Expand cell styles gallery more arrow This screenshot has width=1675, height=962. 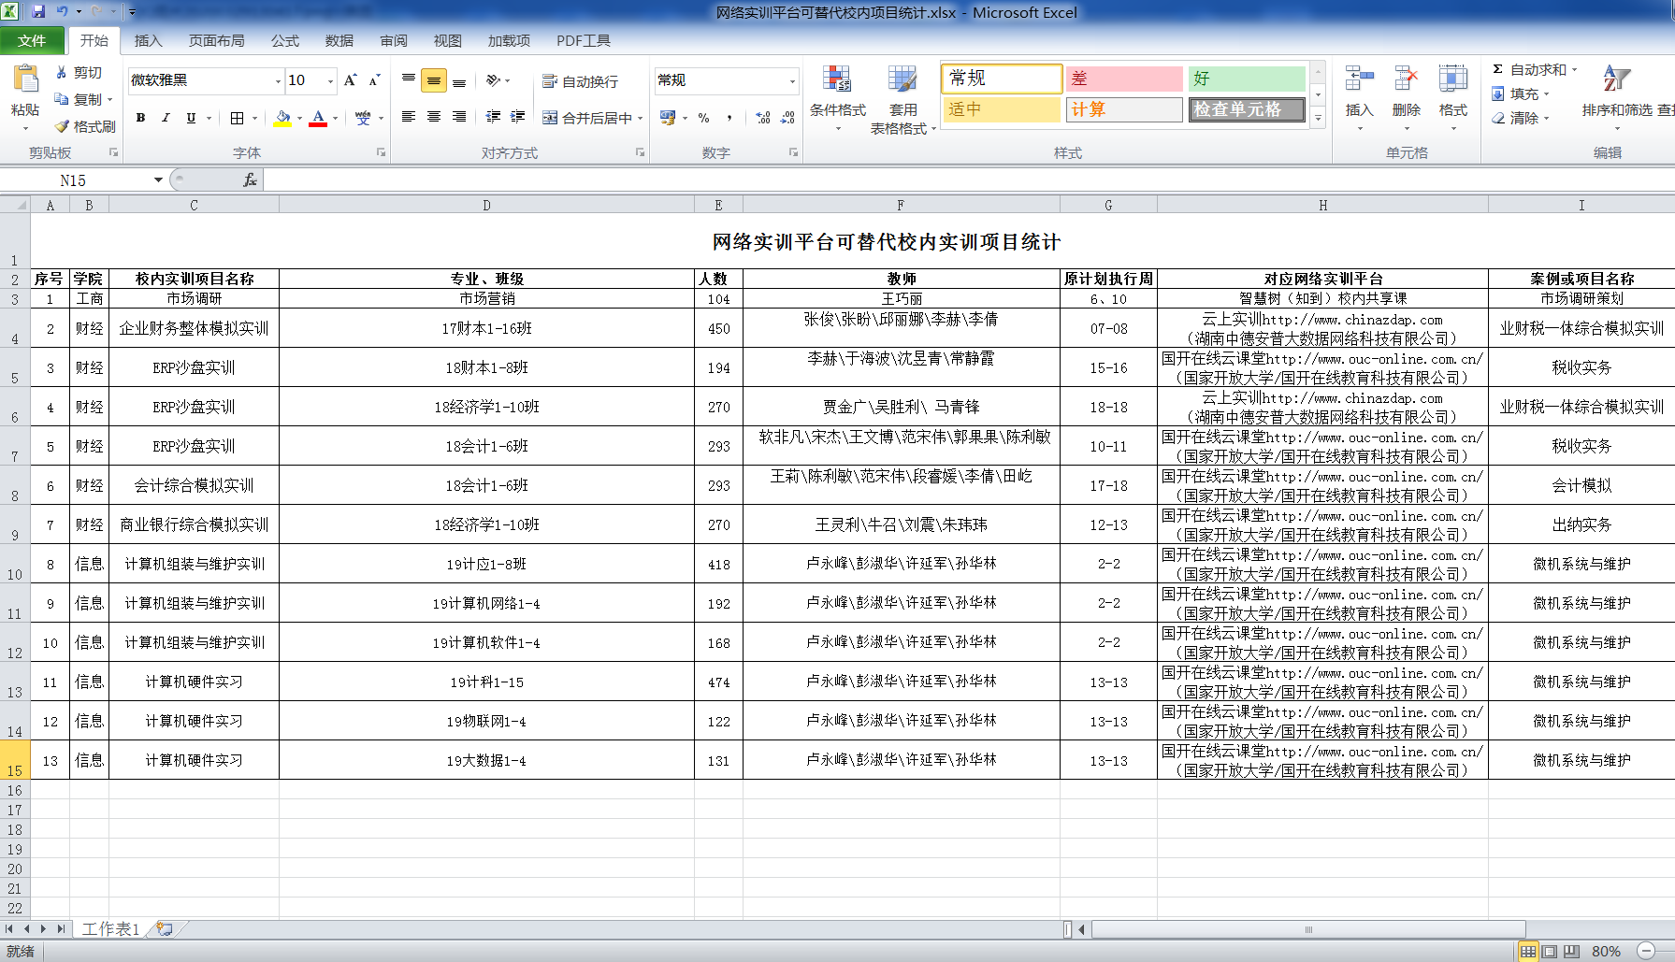click(x=1319, y=118)
